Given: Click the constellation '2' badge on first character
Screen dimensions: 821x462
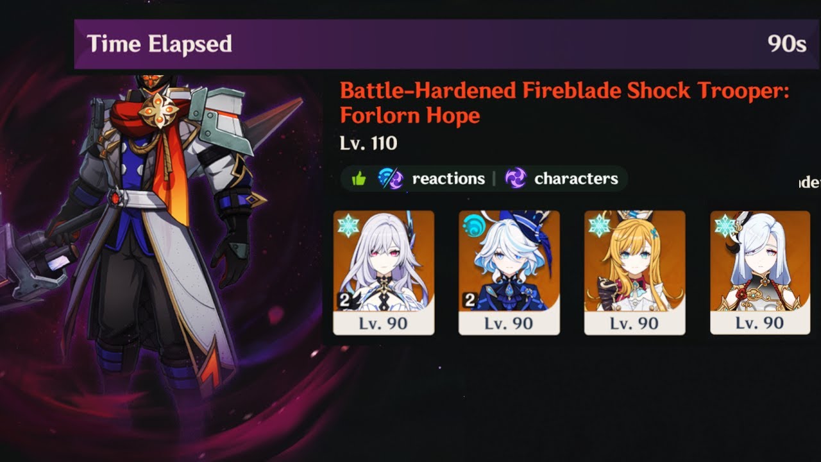Looking at the screenshot, I should click(x=343, y=298).
